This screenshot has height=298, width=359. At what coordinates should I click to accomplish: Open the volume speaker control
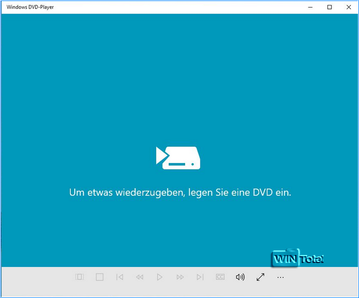point(240,277)
